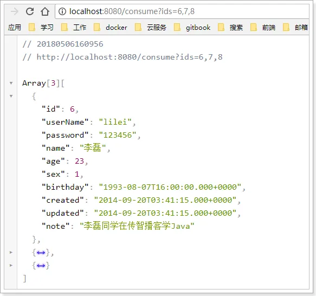View site information icon in address bar
Viewport: 316px width, 296px height.
pyautogui.click(x=62, y=11)
